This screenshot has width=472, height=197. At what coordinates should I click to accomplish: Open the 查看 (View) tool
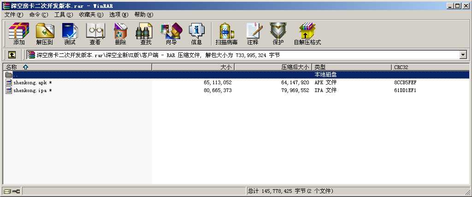(95, 34)
